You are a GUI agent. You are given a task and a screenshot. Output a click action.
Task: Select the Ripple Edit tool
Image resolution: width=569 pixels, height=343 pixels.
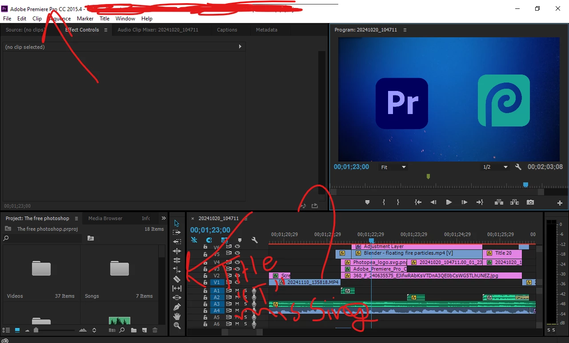click(x=177, y=251)
